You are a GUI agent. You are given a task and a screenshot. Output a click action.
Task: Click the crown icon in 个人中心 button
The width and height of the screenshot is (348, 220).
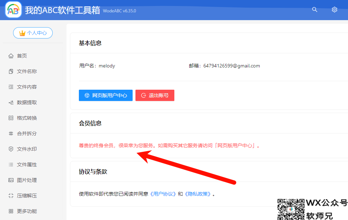(x=22, y=33)
